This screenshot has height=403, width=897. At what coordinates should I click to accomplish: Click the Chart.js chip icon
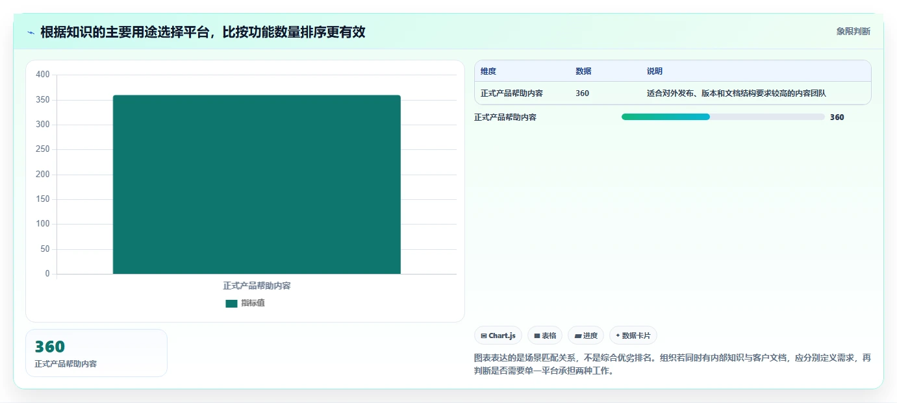(484, 336)
